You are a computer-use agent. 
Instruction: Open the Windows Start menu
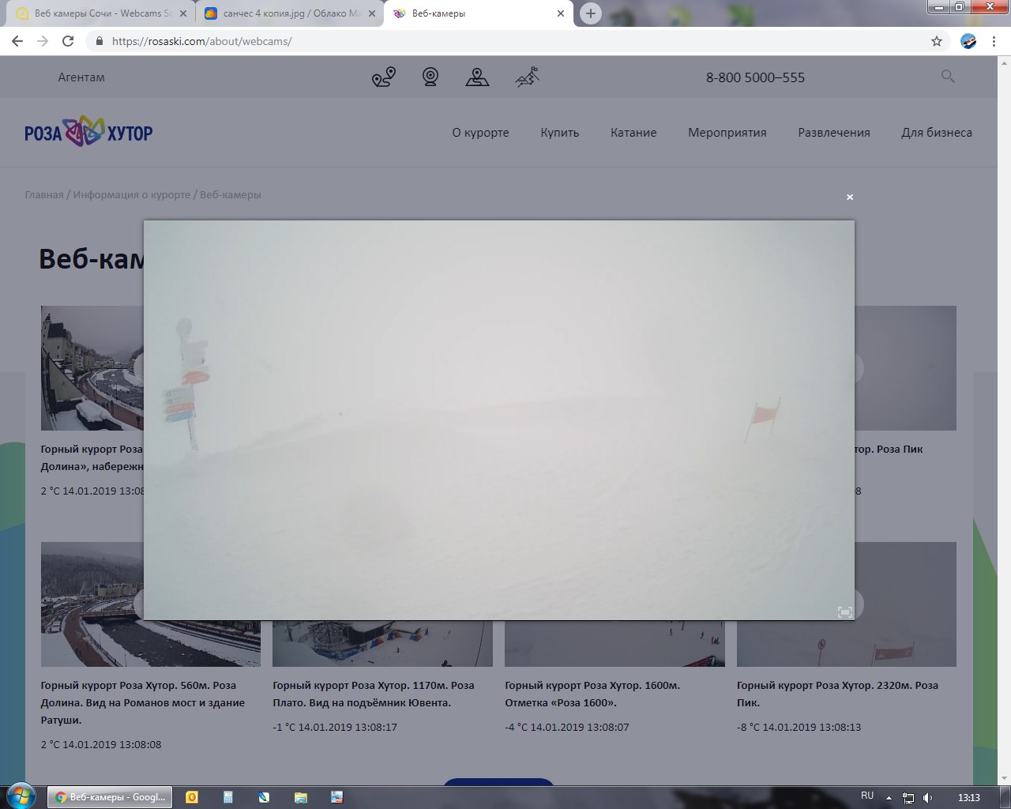click(x=21, y=796)
